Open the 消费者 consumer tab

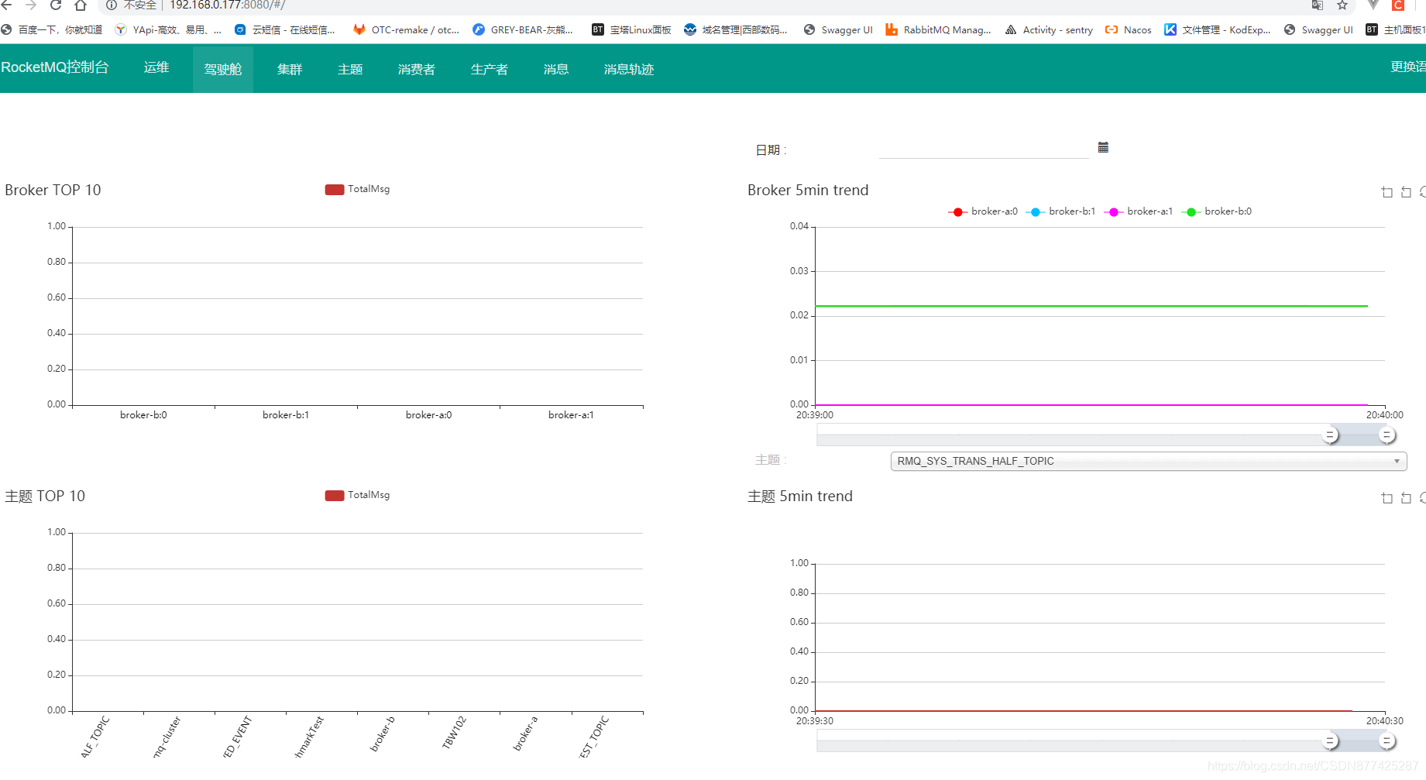pos(417,69)
